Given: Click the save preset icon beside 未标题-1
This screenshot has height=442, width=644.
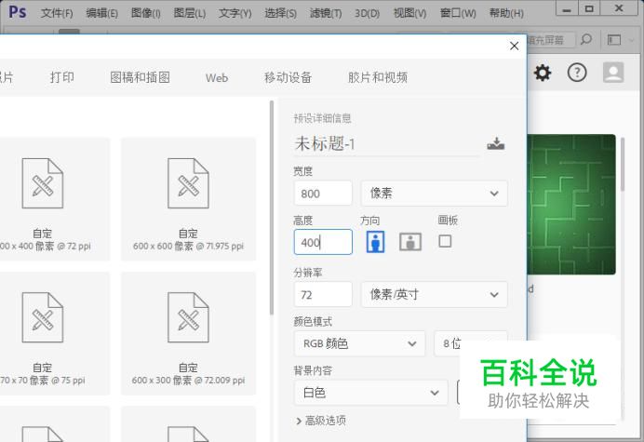Looking at the screenshot, I should 496,144.
